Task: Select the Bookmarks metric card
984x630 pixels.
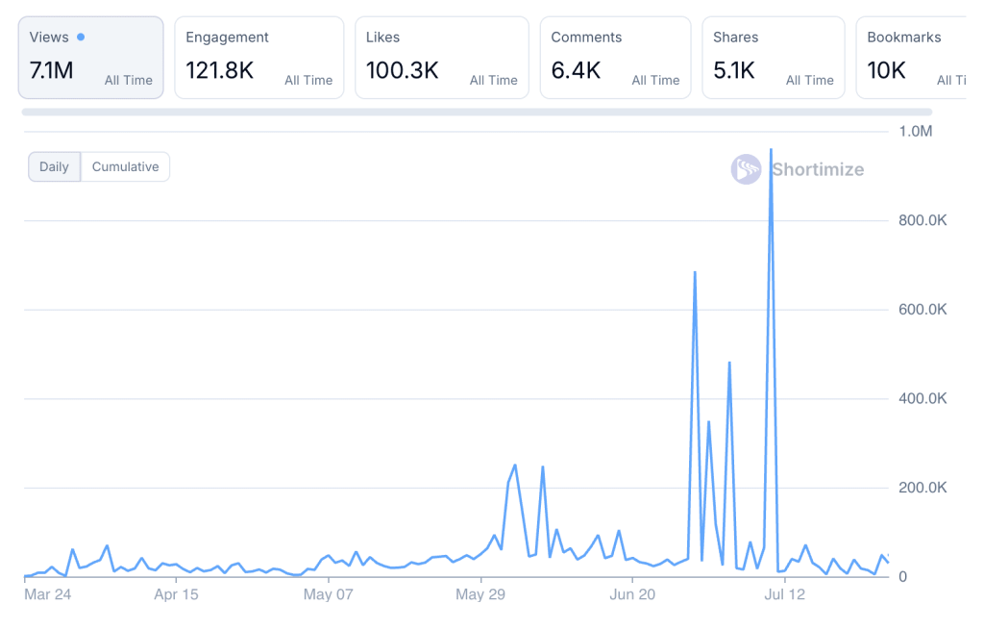Action: [911, 58]
